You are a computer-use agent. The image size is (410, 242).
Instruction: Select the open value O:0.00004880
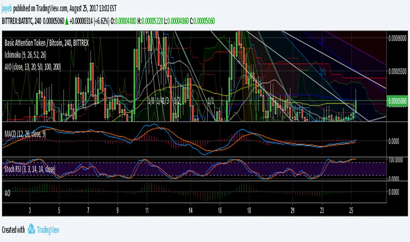coord(124,21)
